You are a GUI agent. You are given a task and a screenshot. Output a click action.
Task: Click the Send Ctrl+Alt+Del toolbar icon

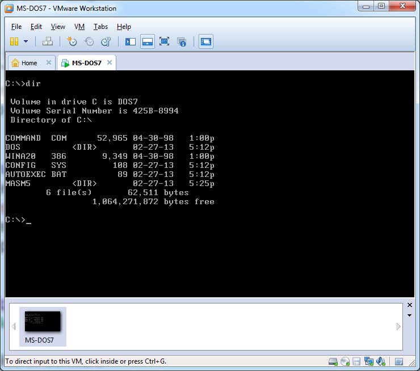coord(48,41)
